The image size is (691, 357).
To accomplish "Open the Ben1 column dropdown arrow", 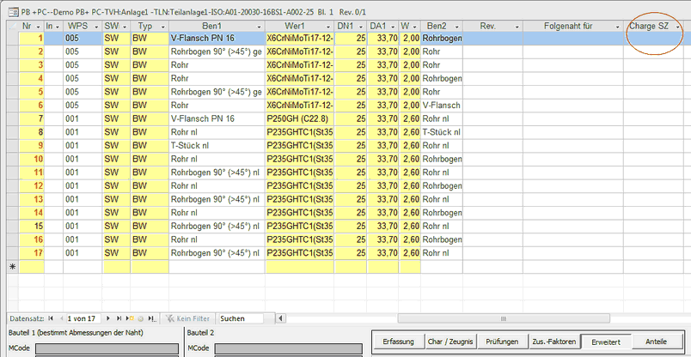I will tap(258, 27).
